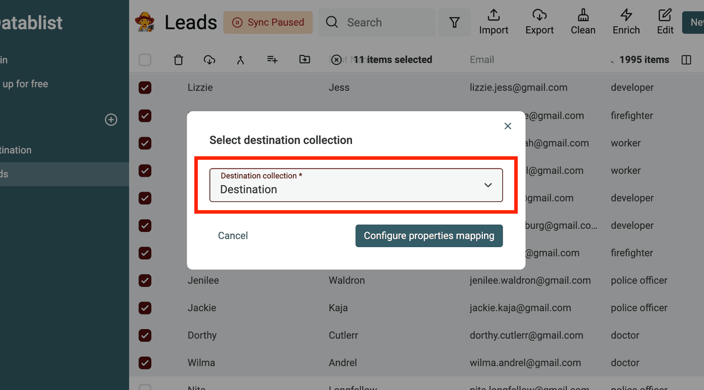
Task: Click the Waldron last name cell
Action: 347,280
